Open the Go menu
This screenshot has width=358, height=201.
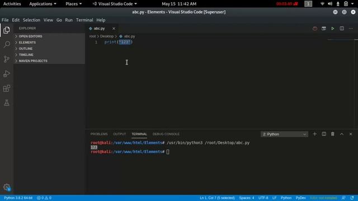click(59, 20)
